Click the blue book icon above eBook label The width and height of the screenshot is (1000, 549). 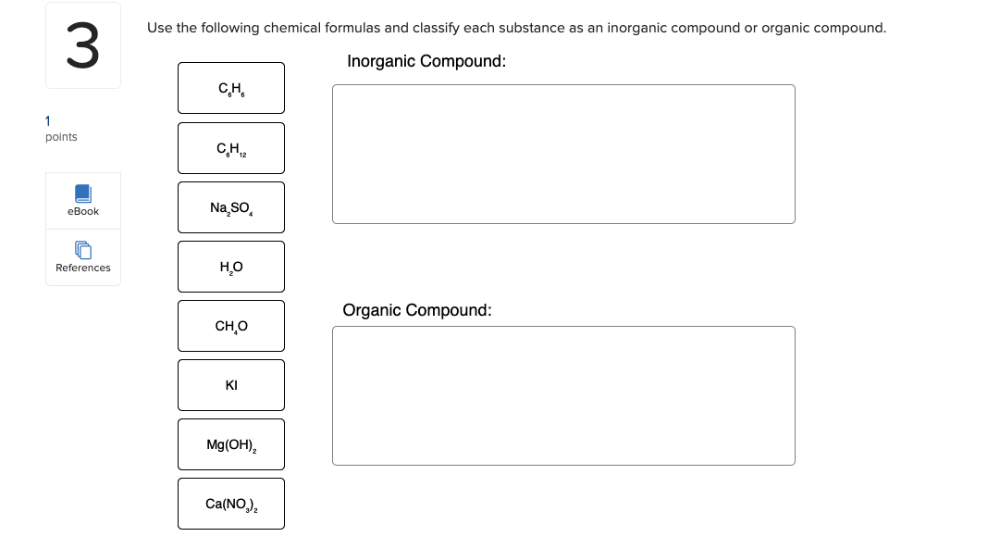pyautogui.click(x=83, y=193)
